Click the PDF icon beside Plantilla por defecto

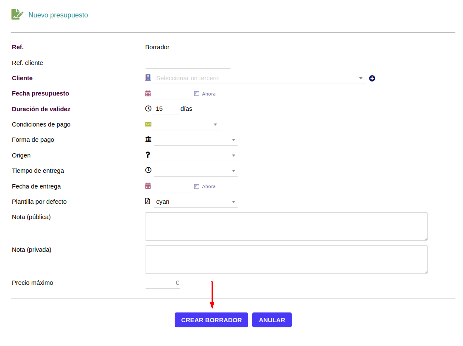pos(148,201)
